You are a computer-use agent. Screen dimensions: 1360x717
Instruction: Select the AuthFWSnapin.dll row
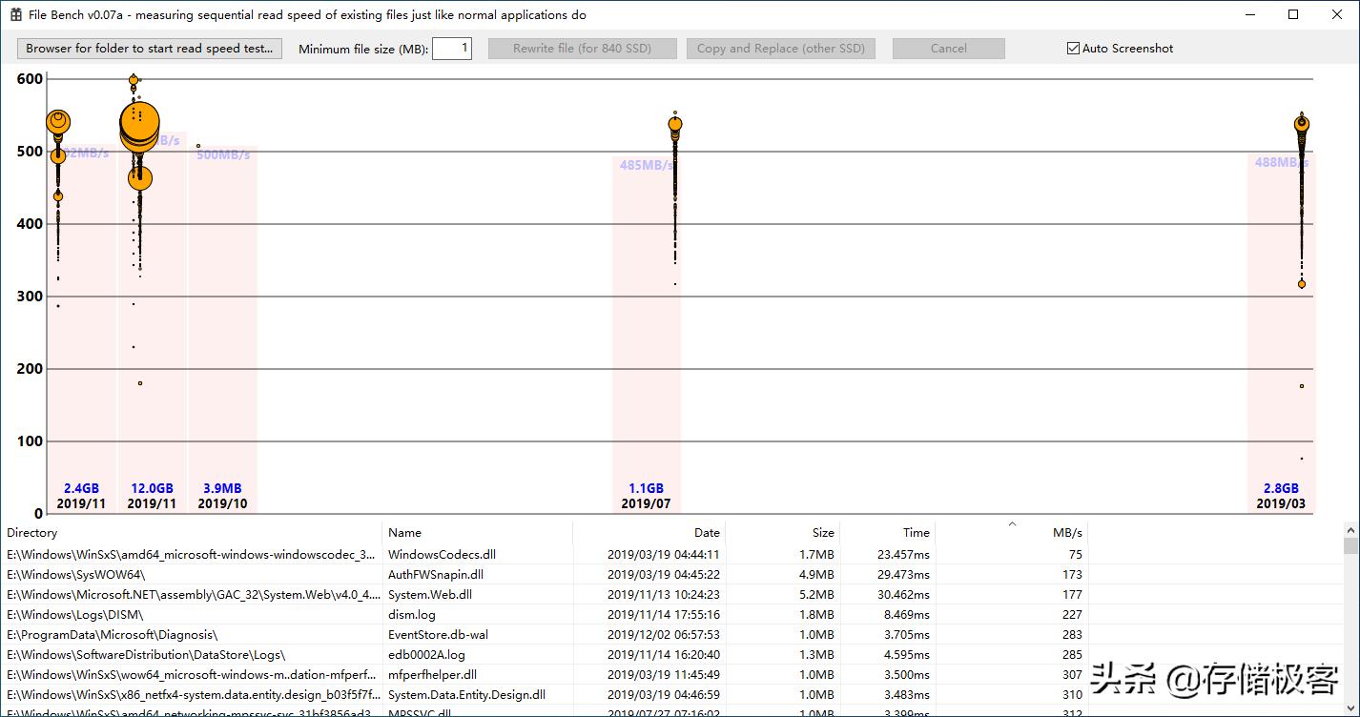click(435, 574)
